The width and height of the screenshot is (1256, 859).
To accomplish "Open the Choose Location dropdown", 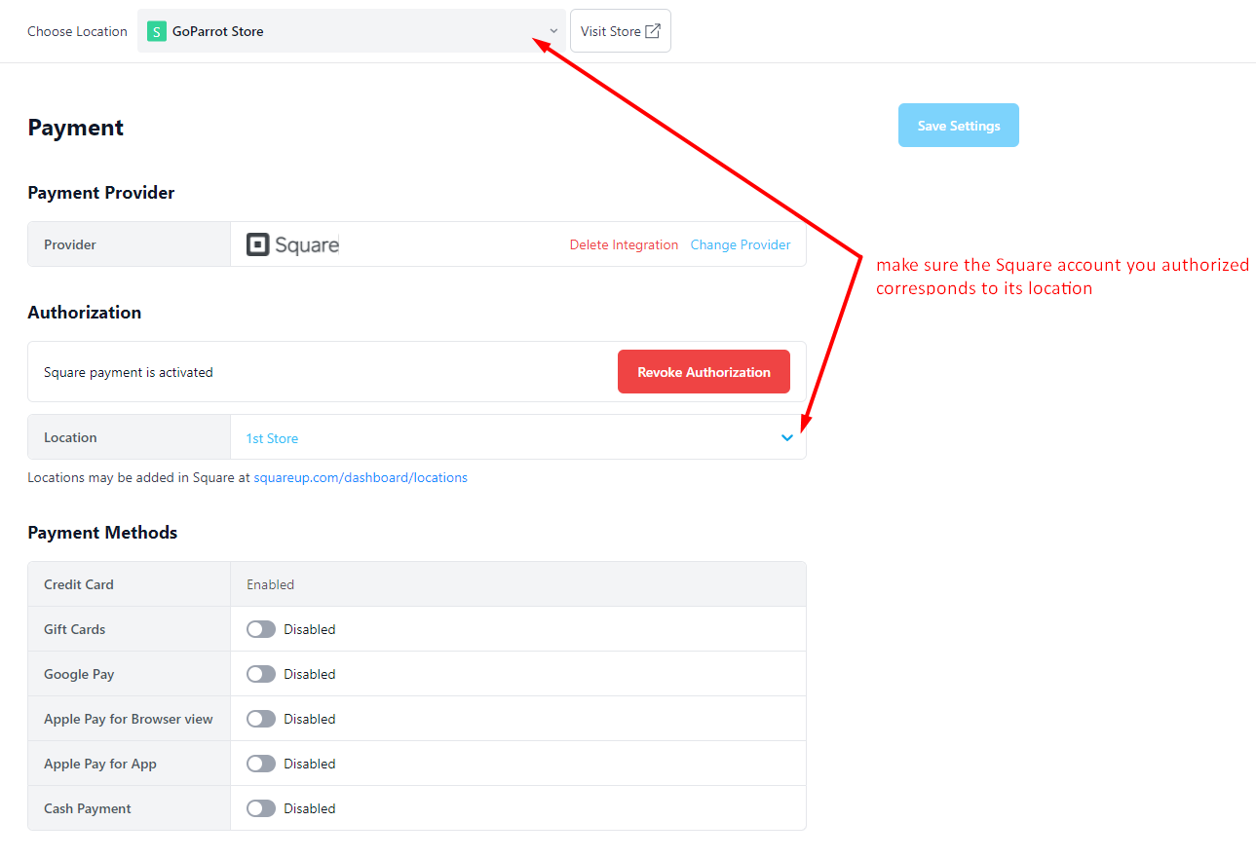I will [x=351, y=31].
